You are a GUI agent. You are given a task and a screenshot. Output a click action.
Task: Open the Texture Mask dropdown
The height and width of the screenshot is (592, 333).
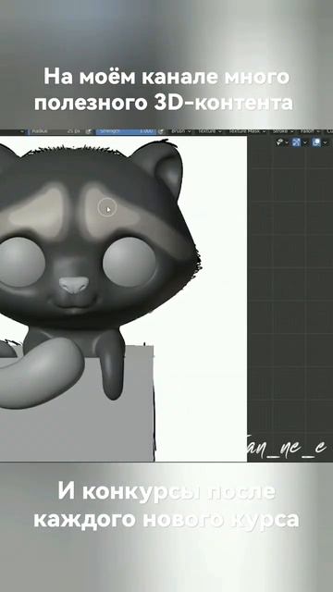pyautogui.click(x=247, y=131)
